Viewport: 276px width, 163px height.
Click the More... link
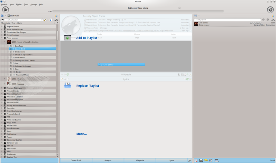(x=81, y=134)
